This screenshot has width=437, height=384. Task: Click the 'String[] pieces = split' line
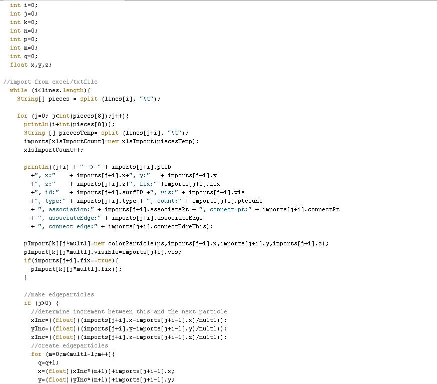(89, 99)
